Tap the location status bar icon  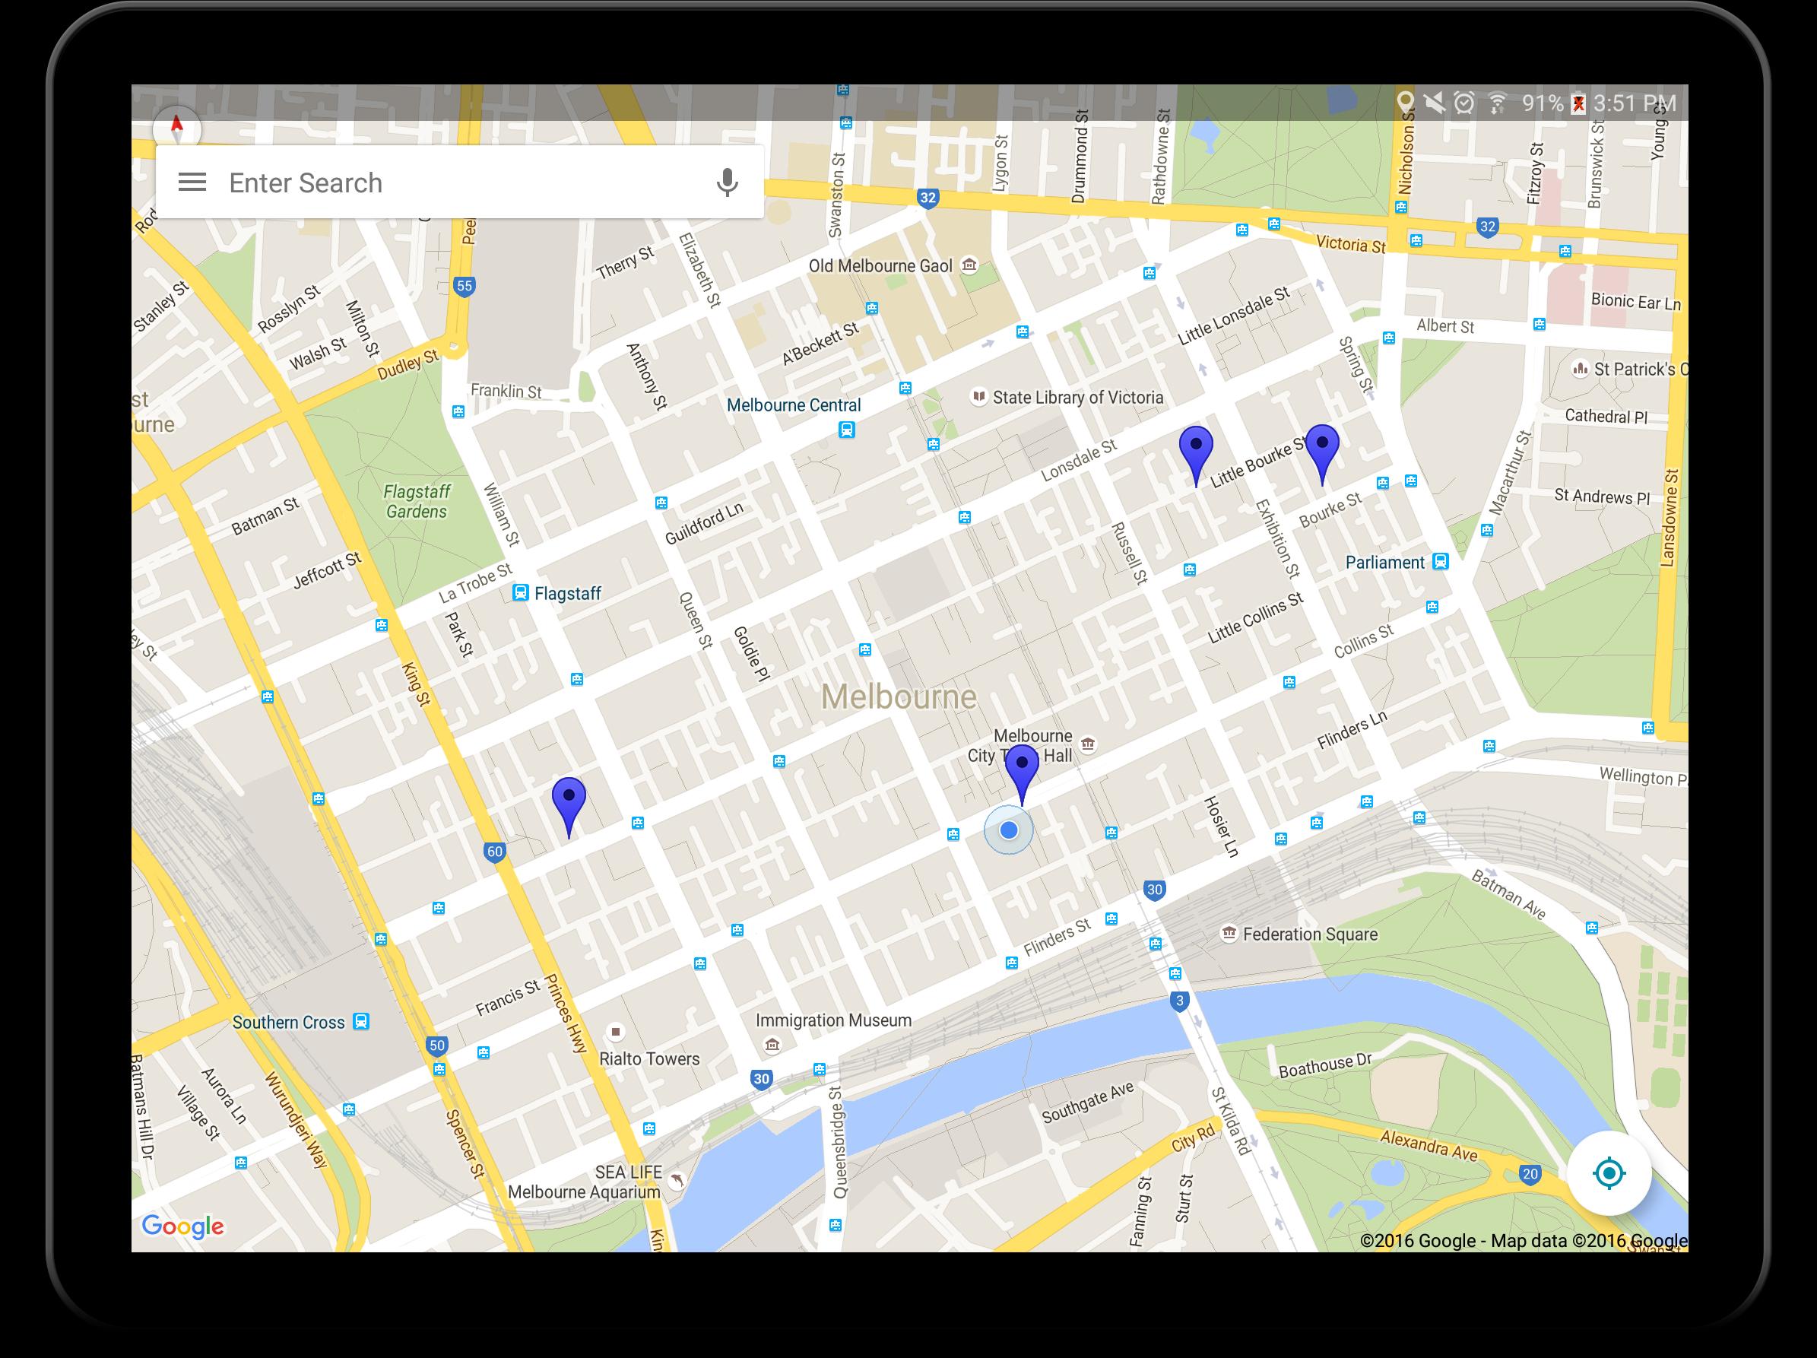[1405, 103]
